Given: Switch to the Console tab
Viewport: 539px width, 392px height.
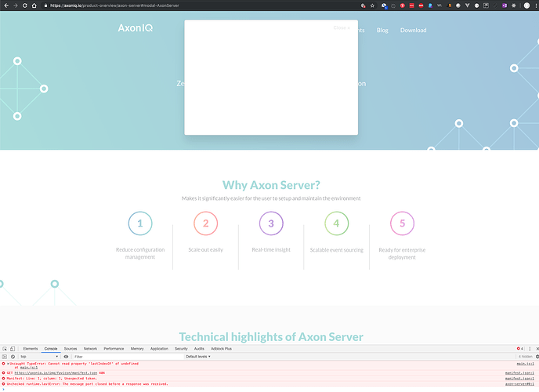Looking at the screenshot, I should pos(50,349).
